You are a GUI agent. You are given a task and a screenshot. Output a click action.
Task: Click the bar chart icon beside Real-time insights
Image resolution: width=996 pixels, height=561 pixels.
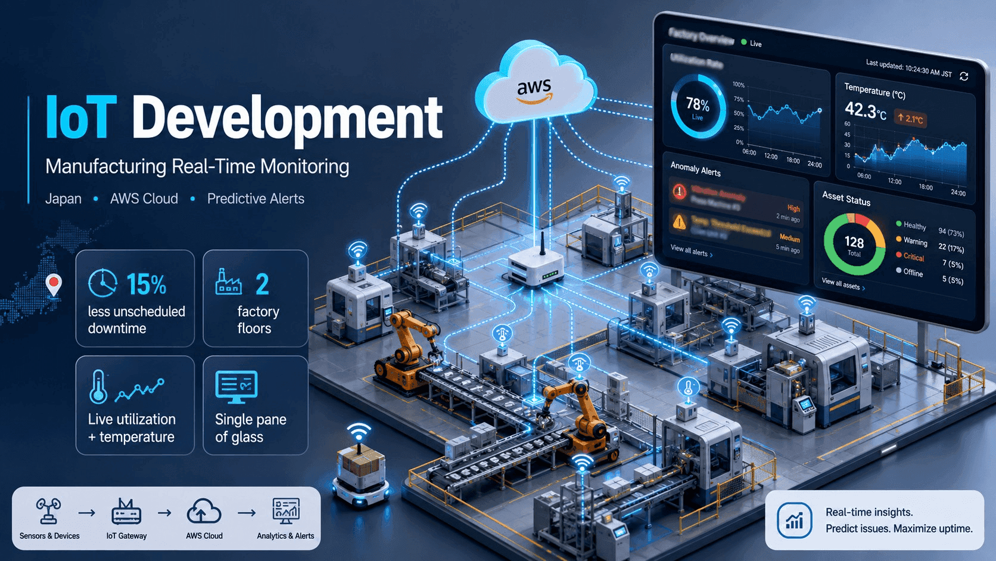tap(795, 520)
